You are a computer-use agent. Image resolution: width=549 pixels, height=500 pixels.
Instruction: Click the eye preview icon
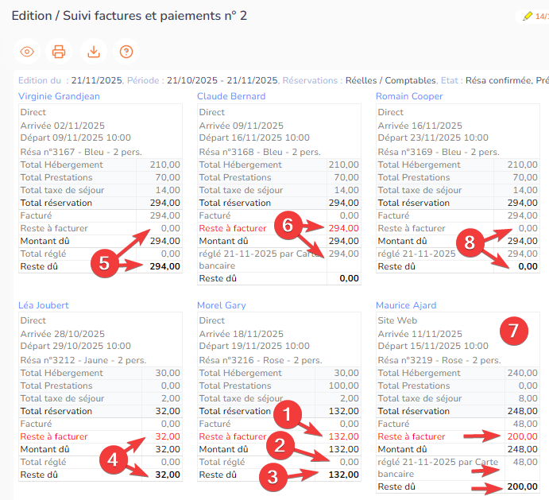(x=27, y=52)
